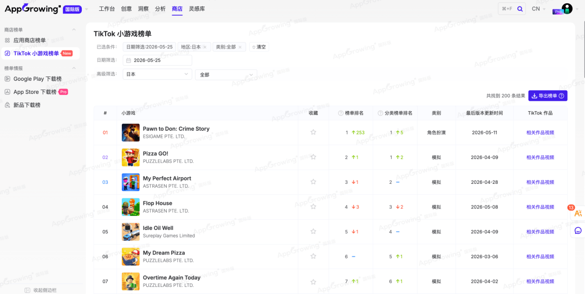Click the My Dream Pizza game icon
Viewport: 585px width, 294px height.
coord(131,257)
